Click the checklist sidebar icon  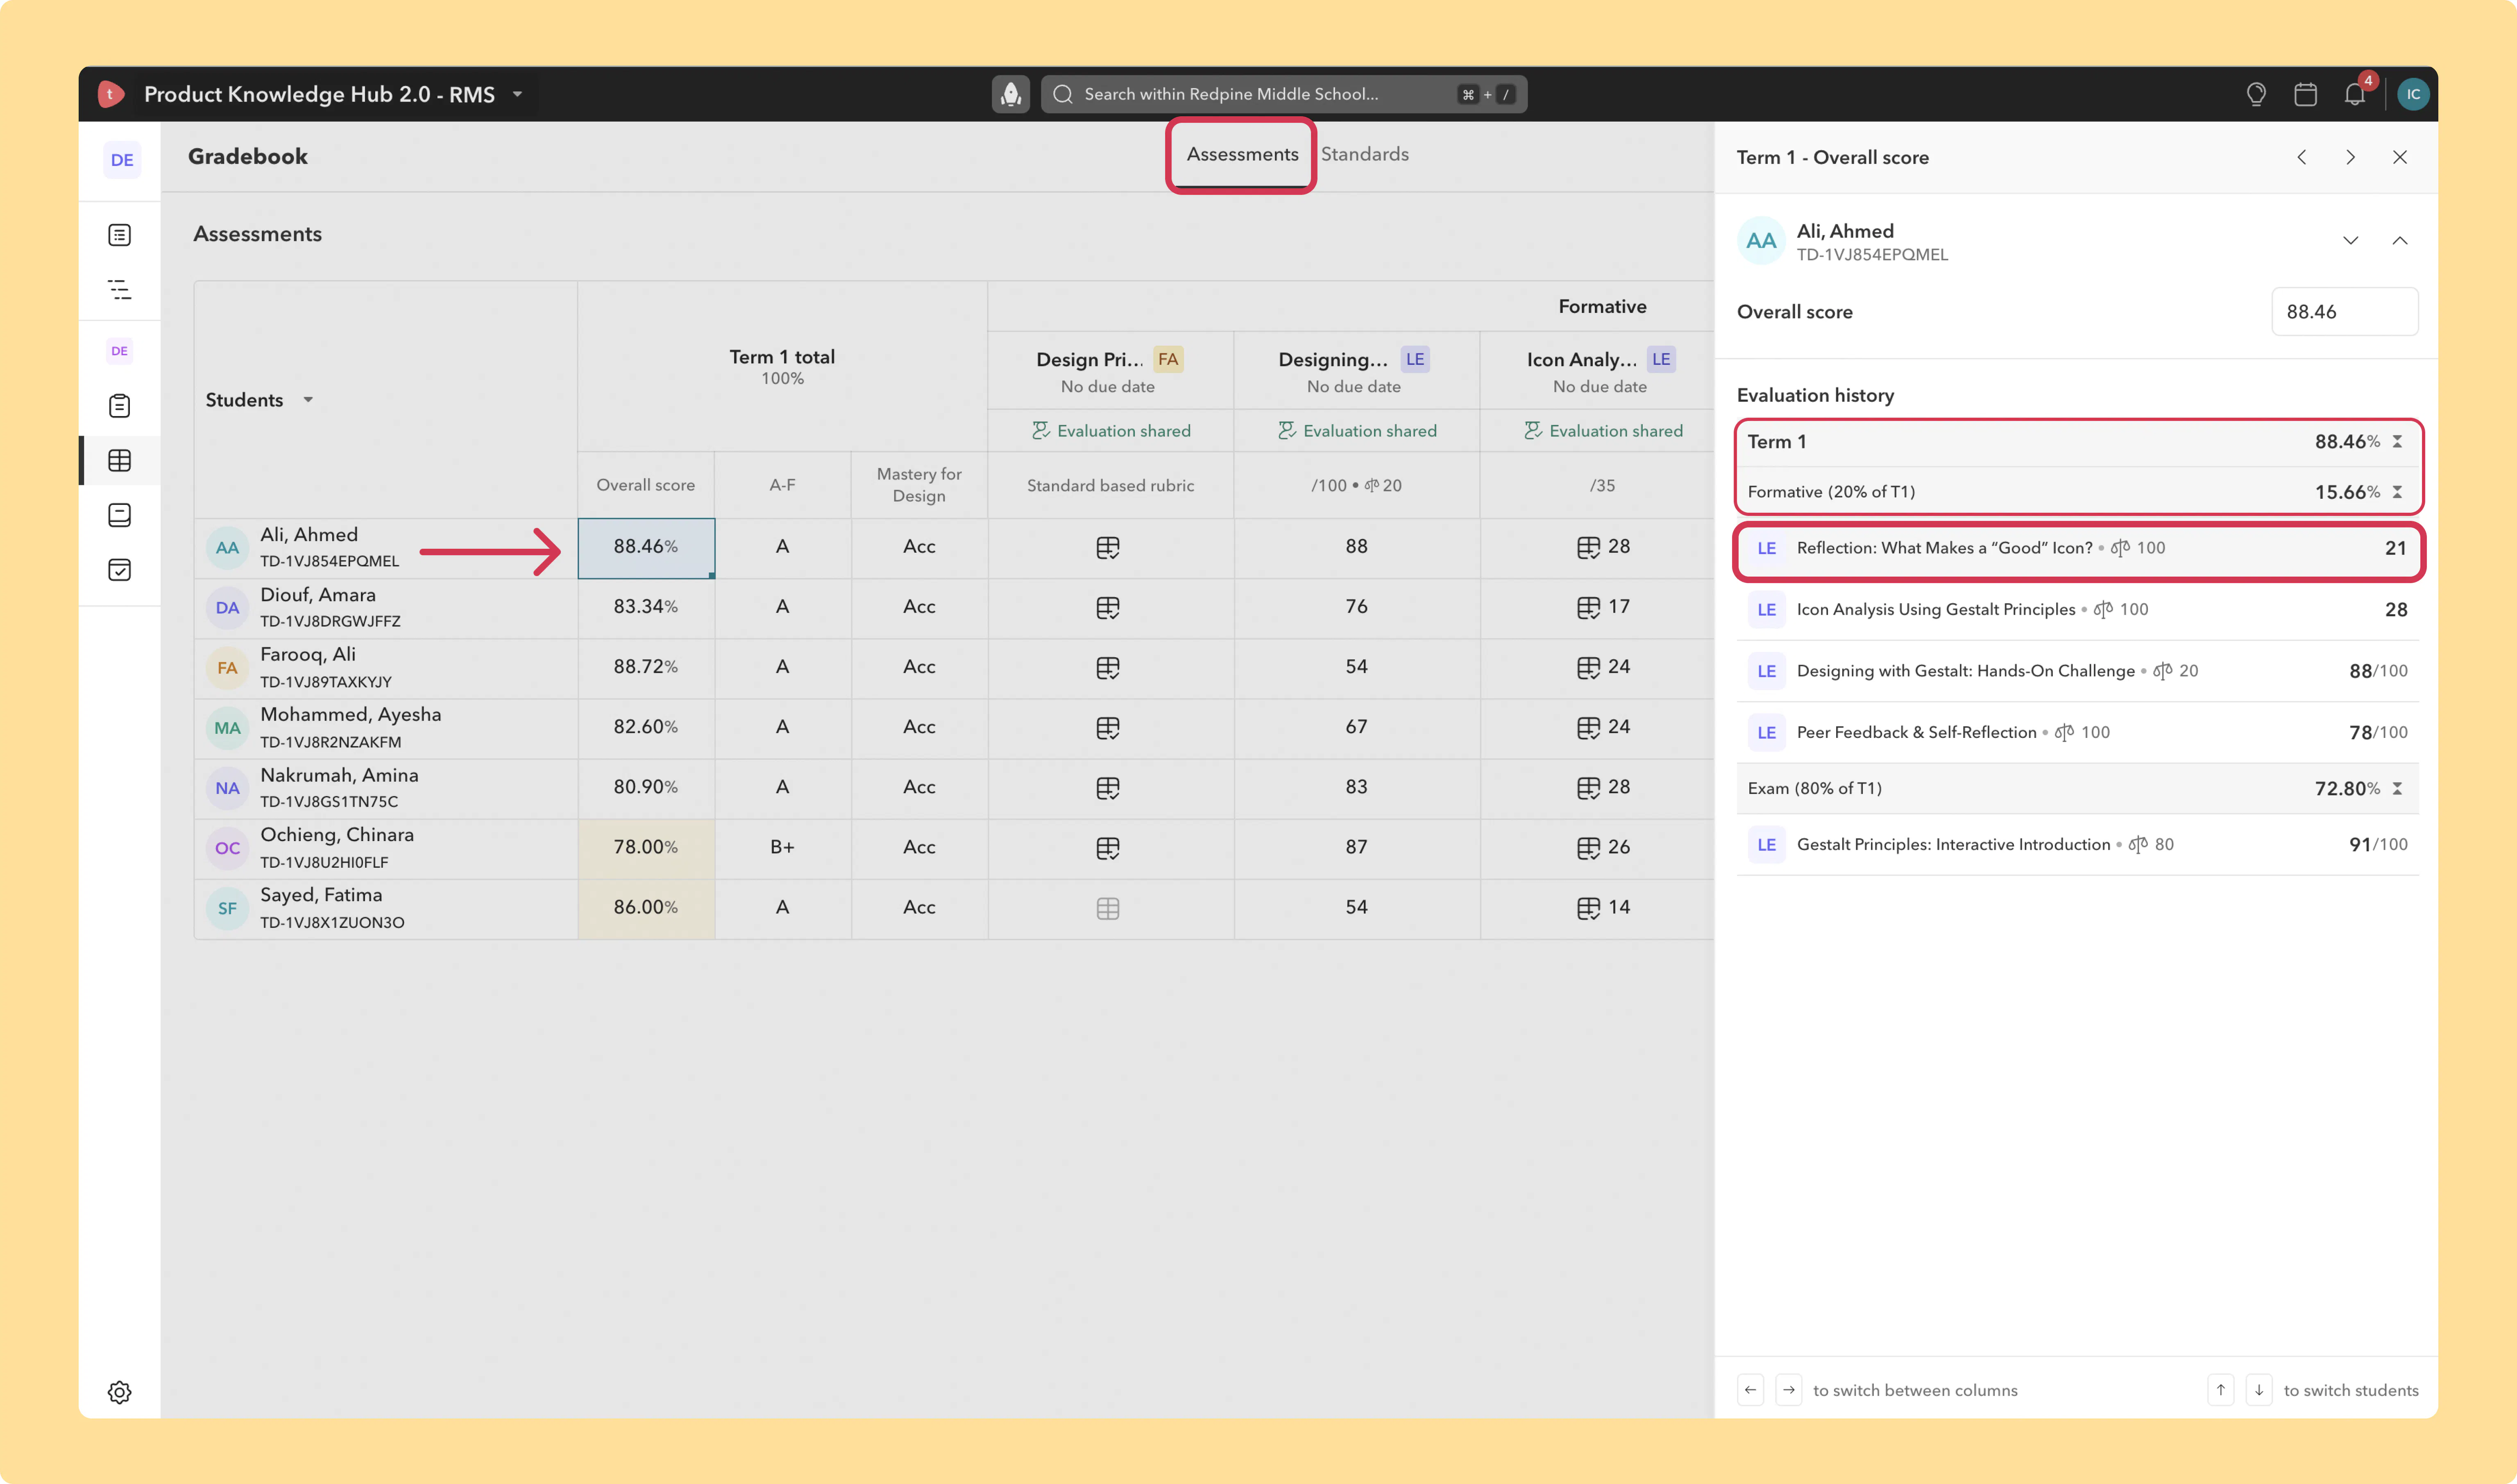click(119, 570)
